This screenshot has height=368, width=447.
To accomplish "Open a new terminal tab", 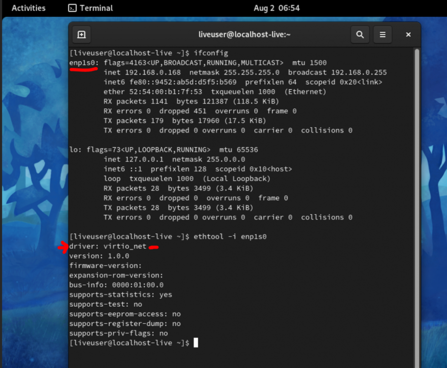I will click(81, 34).
